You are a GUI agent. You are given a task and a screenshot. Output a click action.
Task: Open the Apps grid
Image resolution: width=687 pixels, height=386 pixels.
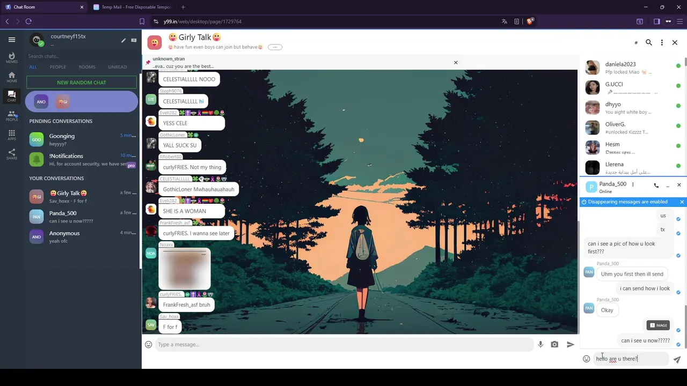coord(12,135)
